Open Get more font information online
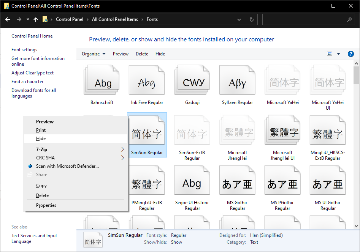Viewport: 360px width, 252px height. [38, 61]
